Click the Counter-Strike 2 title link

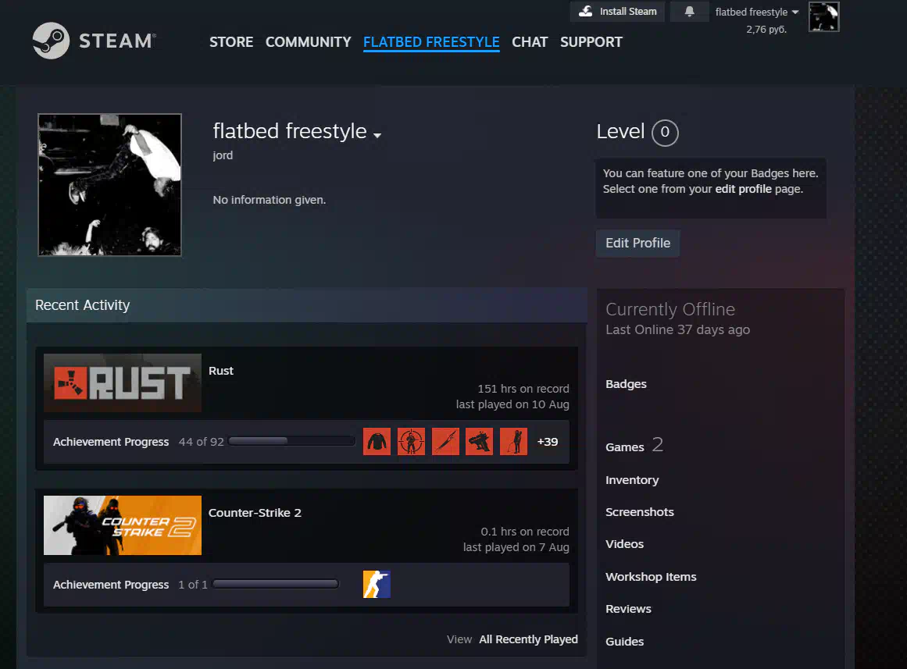[x=255, y=513]
